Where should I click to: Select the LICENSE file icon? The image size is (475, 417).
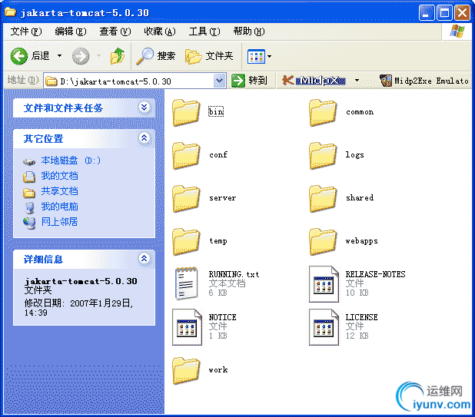pyautogui.click(x=324, y=327)
